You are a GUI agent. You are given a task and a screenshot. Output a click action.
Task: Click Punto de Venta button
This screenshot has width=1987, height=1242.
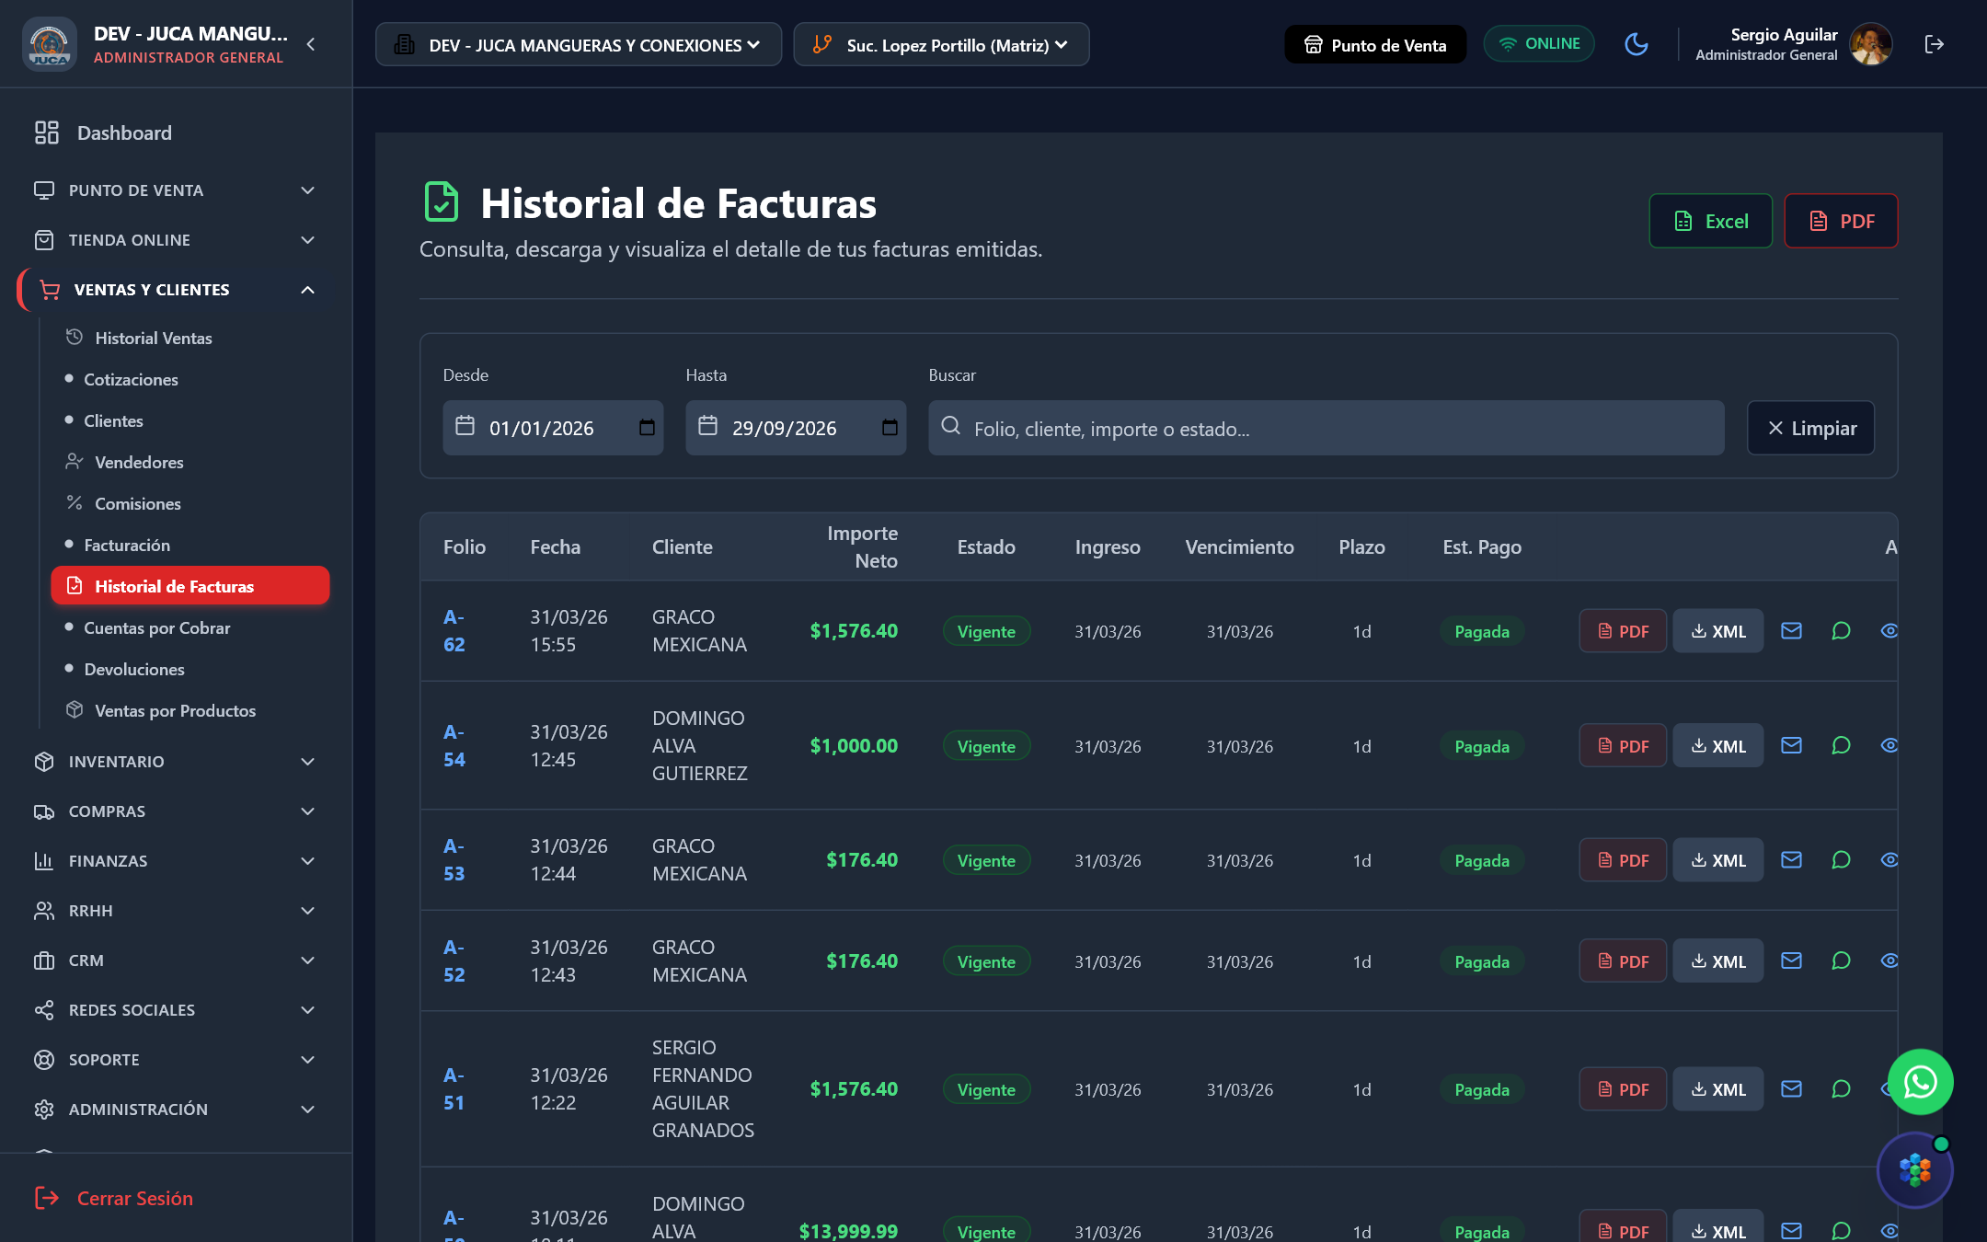tap(1375, 44)
